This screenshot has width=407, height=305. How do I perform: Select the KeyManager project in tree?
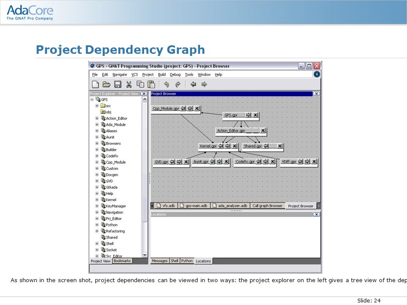pos(116,206)
